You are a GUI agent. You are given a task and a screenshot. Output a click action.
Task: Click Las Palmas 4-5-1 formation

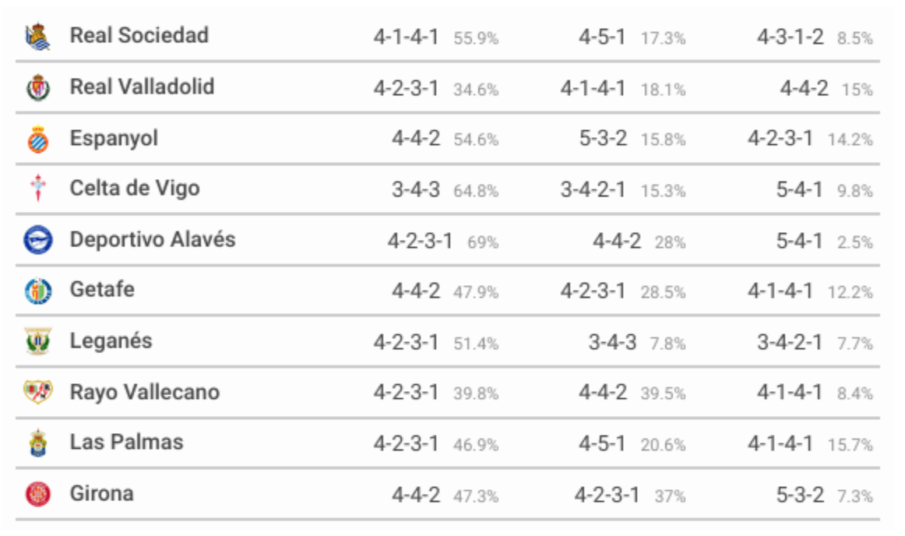[603, 443]
